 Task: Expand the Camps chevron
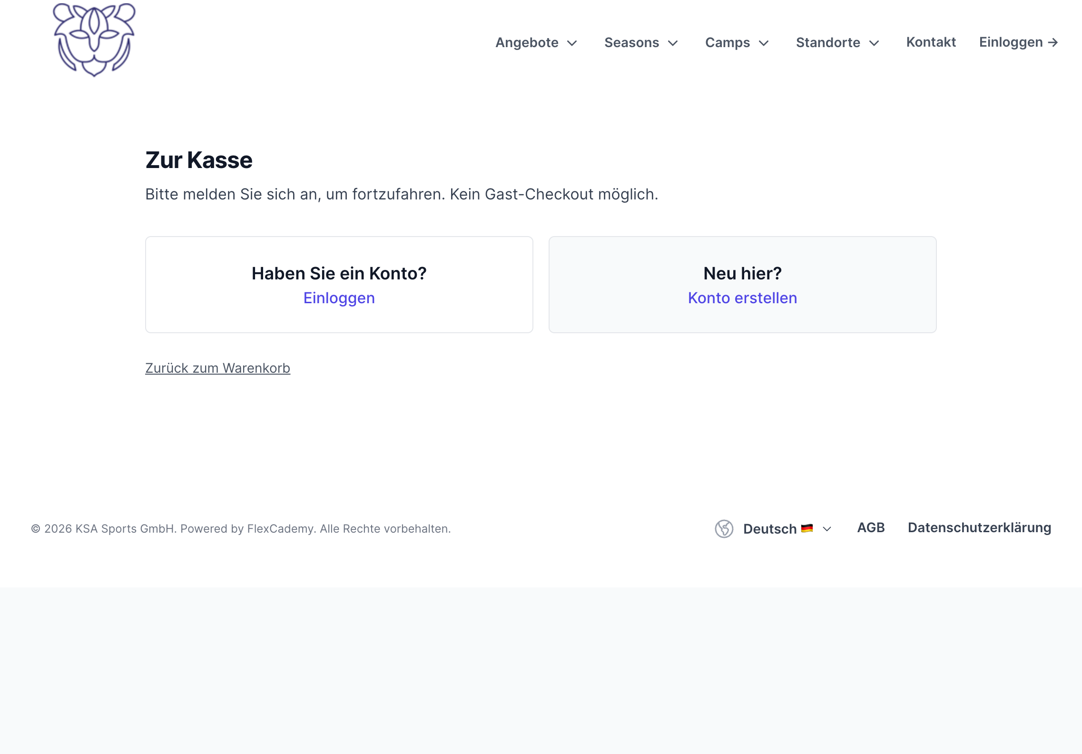point(764,43)
